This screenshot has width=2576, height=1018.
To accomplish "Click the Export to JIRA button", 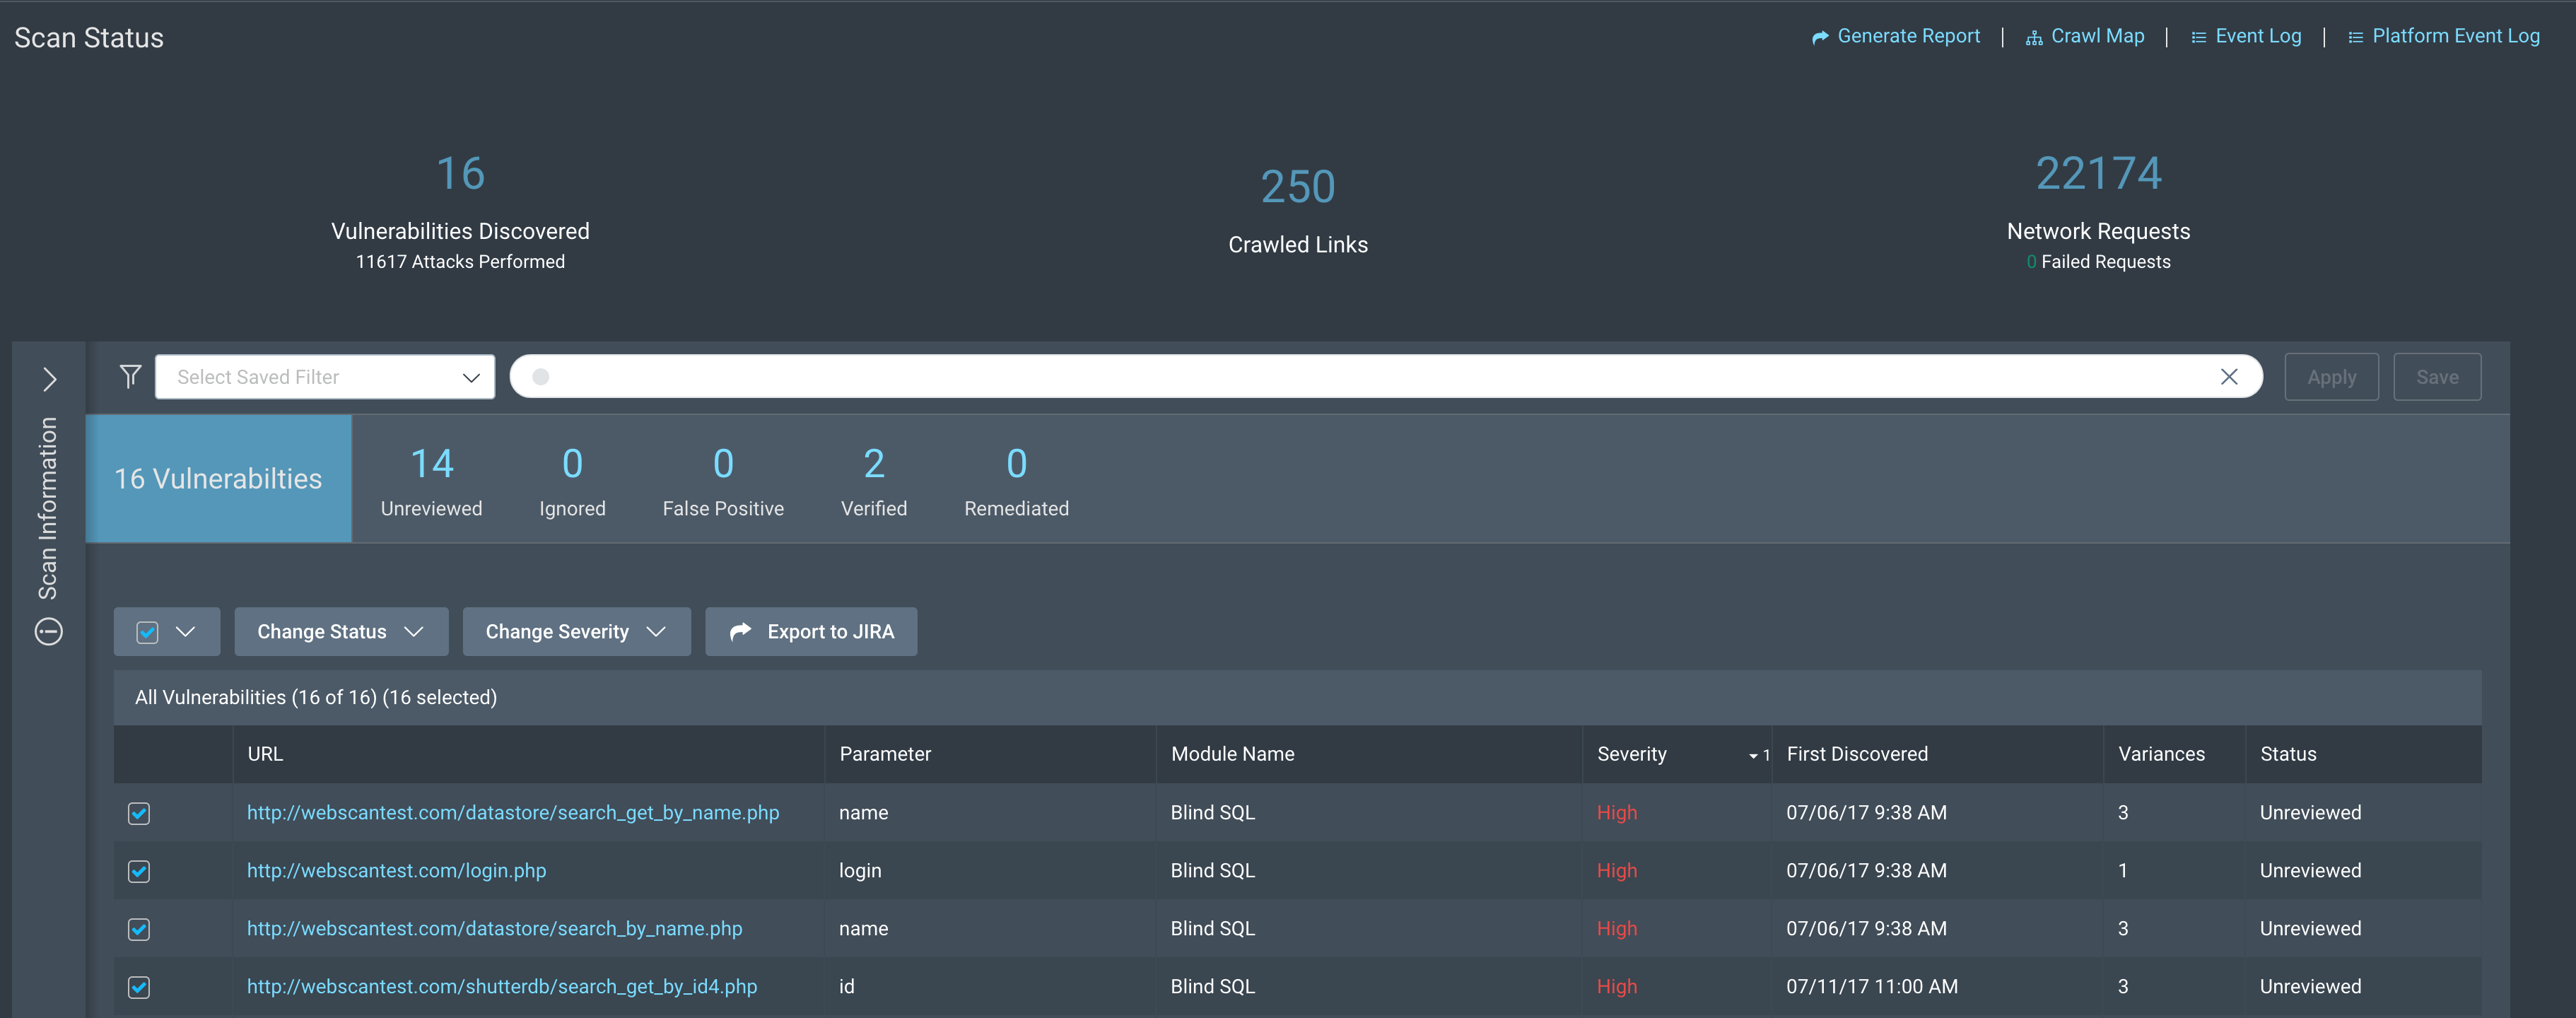I will pos(811,632).
